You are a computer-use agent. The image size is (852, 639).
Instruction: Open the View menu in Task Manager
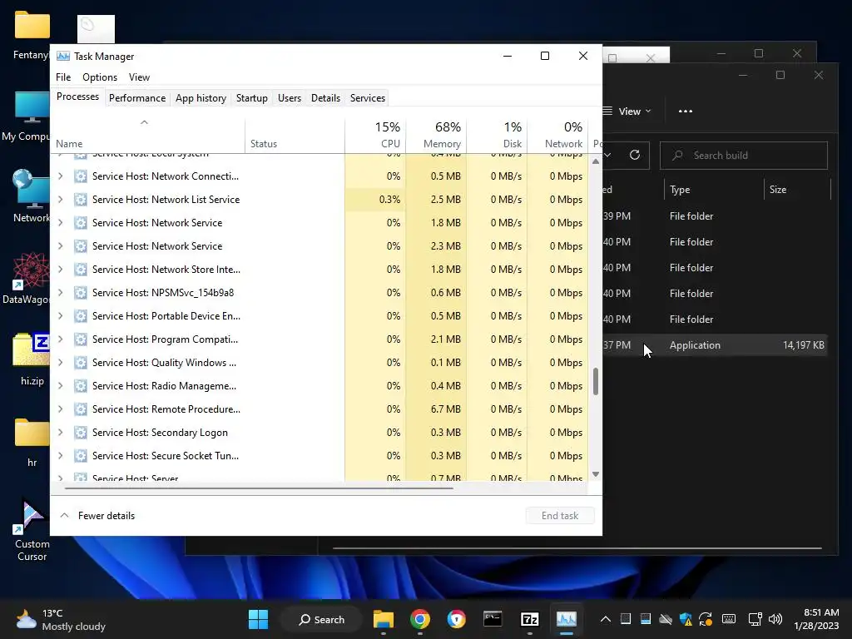click(139, 77)
